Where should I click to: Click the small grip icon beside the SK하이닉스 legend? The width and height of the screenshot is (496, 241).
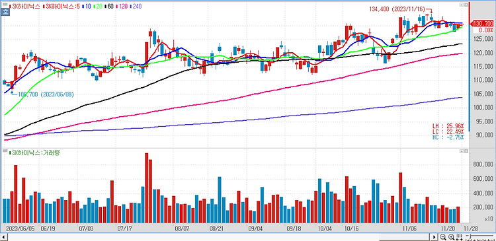(x=5, y=4)
